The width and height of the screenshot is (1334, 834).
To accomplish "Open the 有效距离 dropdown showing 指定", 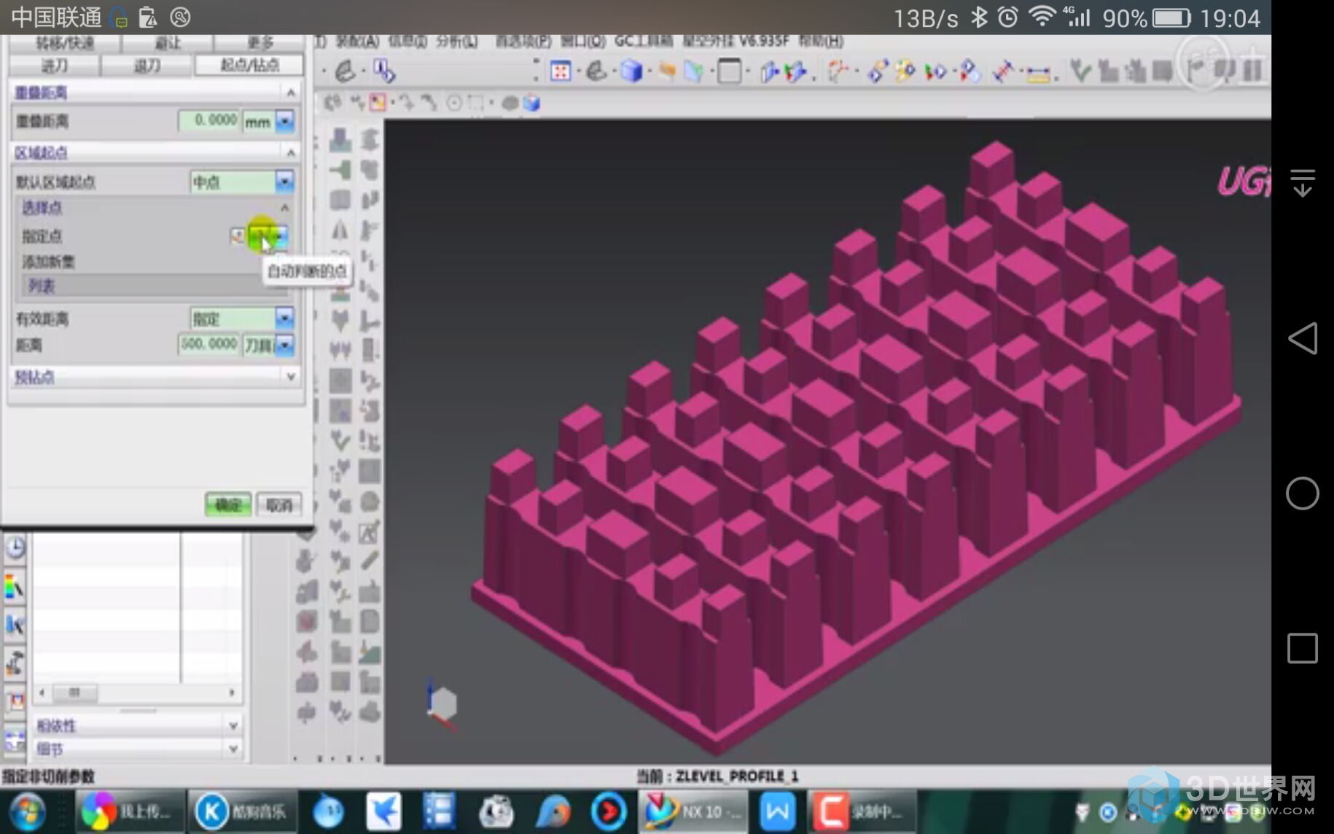I will pyautogui.click(x=284, y=318).
